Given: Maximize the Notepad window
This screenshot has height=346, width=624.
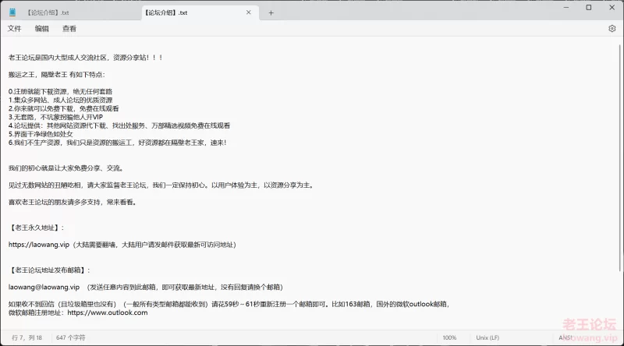Looking at the screenshot, I should coord(589,7).
